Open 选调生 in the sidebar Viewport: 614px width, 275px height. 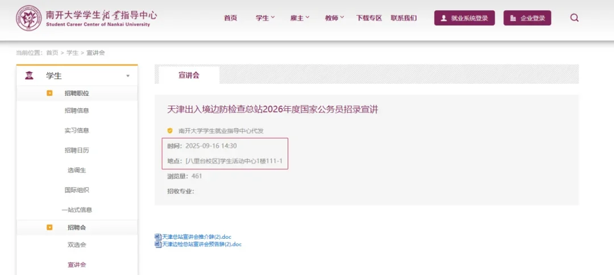[77, 170]
